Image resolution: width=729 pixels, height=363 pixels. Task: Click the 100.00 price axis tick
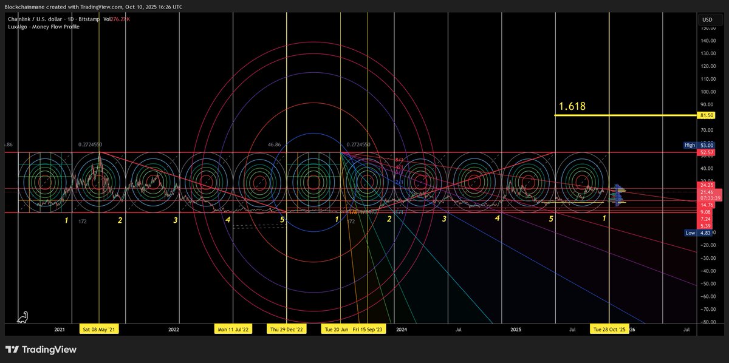708,92
